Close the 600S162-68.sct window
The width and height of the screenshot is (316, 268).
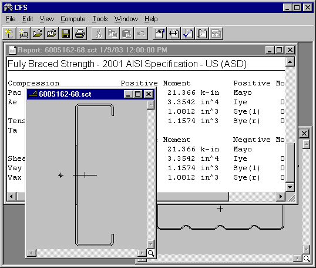coord(149,94)
